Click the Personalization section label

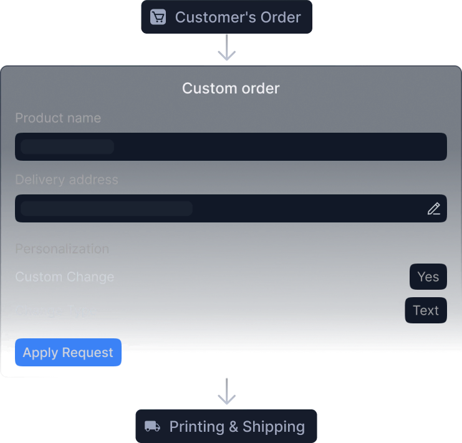coord(62,249)
